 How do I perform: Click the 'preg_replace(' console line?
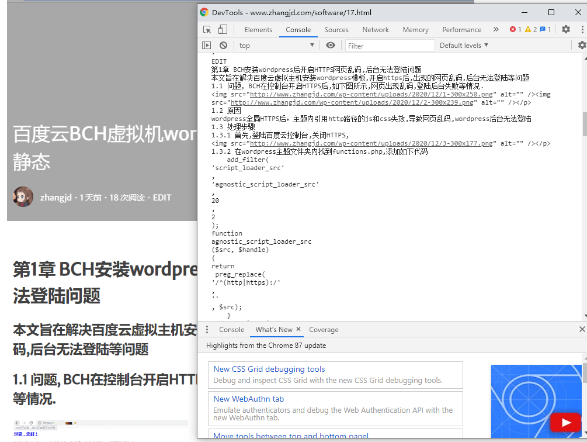[x=240, y=274]
